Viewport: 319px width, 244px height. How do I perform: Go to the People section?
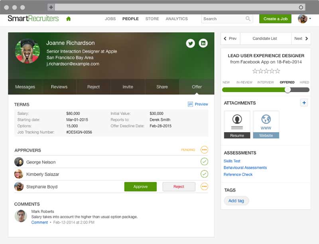click(x=130, y=19)
